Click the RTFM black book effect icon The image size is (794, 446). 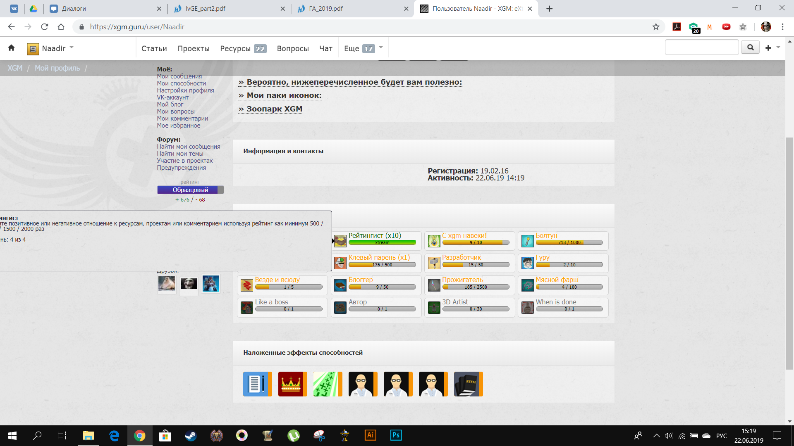(x=468, y=384)
